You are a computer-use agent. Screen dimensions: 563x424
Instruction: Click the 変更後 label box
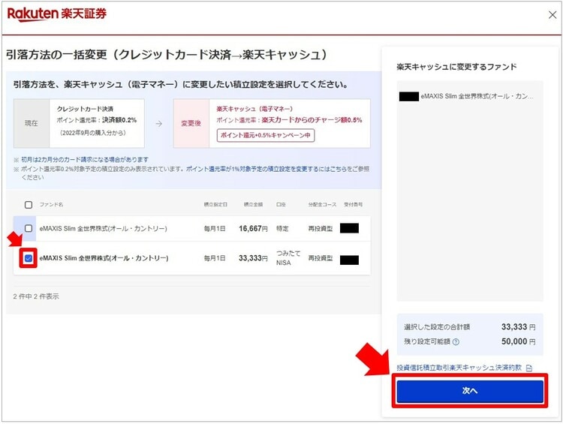(x=191, y=124)
